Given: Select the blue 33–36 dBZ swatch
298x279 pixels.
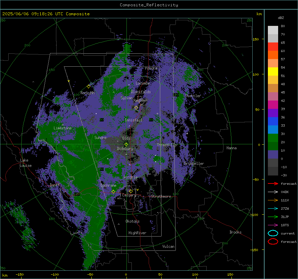Looking at the screenshot, I should 273,121.
